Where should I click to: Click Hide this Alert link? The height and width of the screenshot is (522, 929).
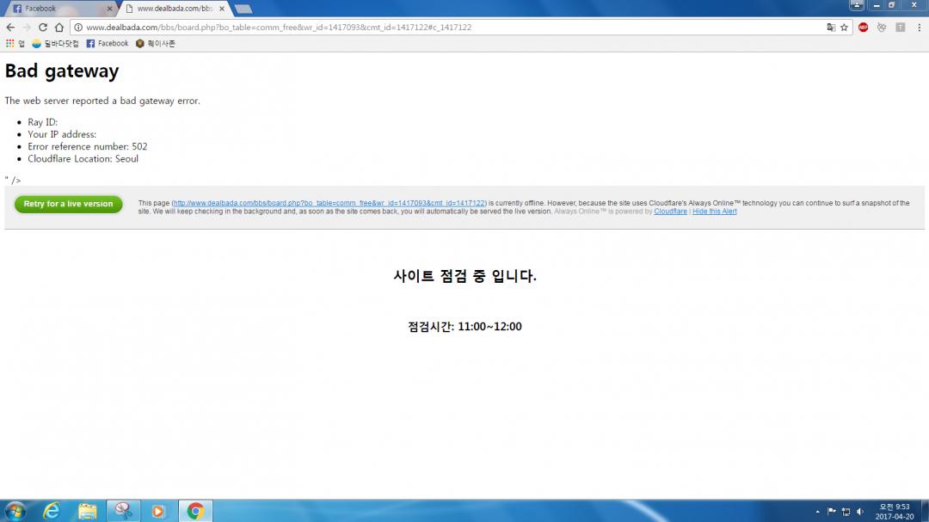pos(714,212)
